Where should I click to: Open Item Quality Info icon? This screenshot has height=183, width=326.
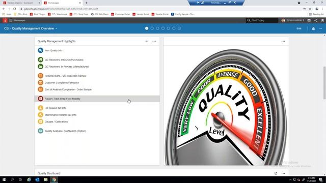(41, 50)
